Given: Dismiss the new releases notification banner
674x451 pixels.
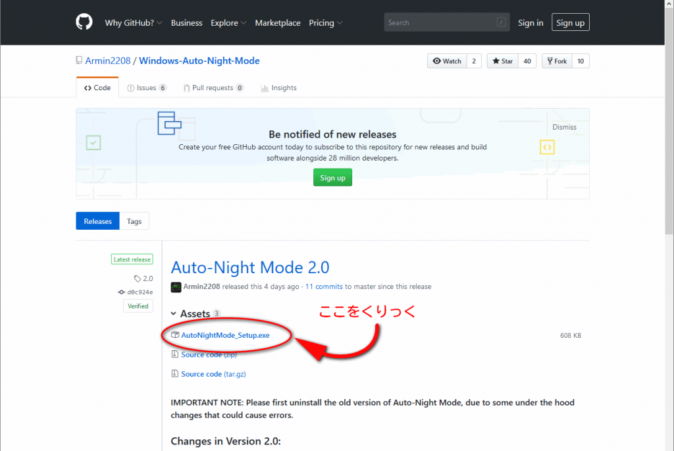Looking at the screenshot, I should 564,127.
